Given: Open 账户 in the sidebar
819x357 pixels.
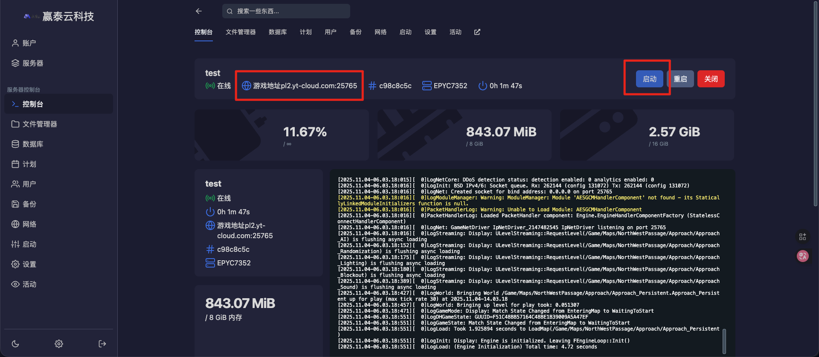Looking at the screenshot, I should [x=29, y=43].
